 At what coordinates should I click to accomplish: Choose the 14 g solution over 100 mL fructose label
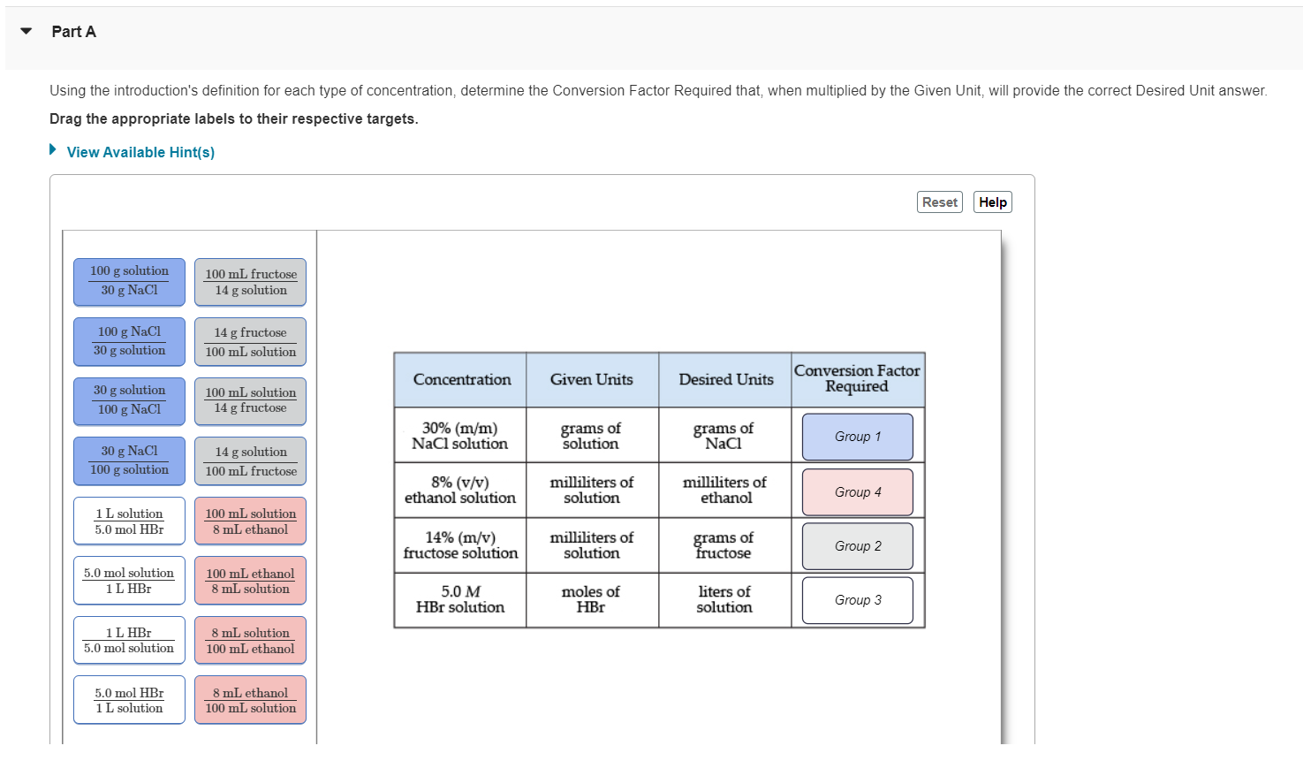coord(251,461)
